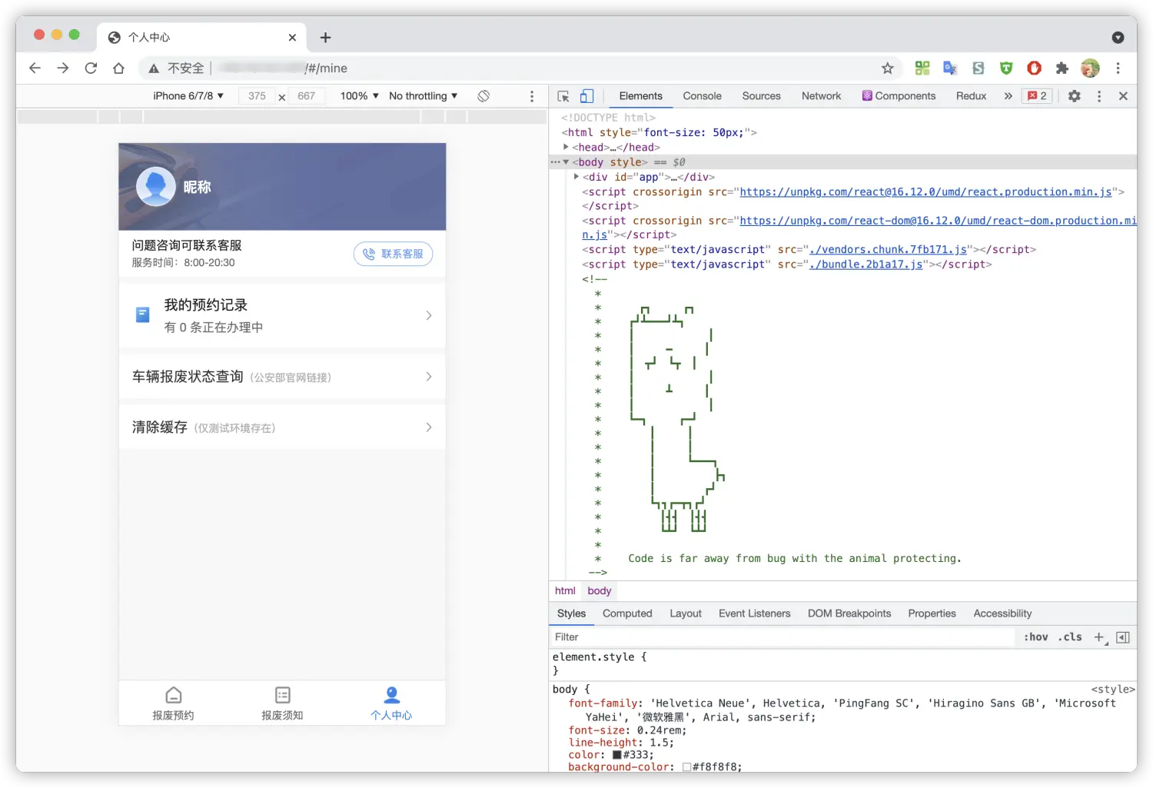The width and height of the screenshot is (1153, 788).
Task: Select the html breadcrumb item
Action: point(565,591)
